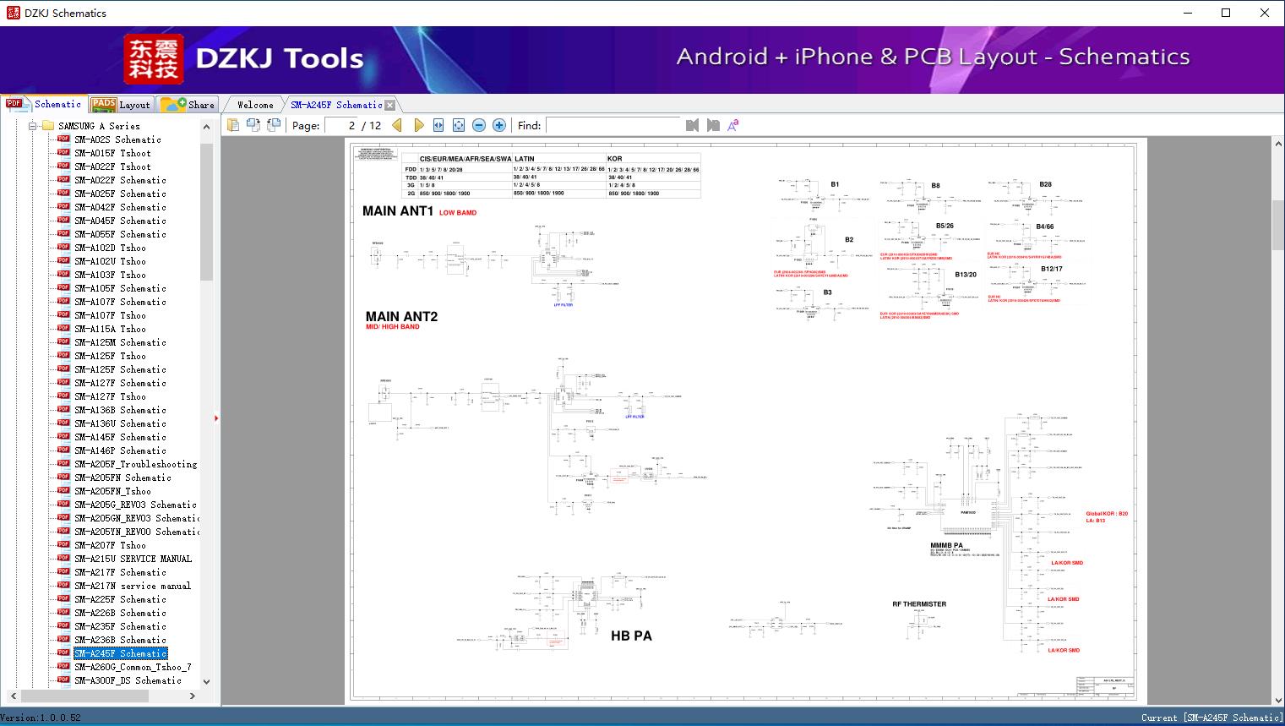Collapse the left panel with red arrow

point(216,418)
